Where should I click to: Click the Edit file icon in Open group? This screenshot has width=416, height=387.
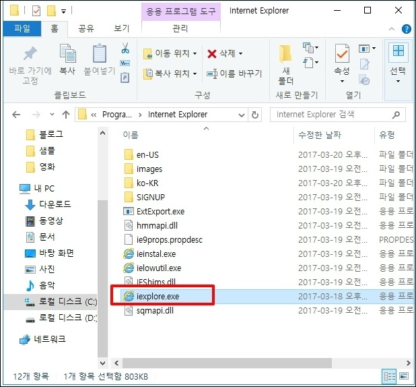click(x=364, y=64)
